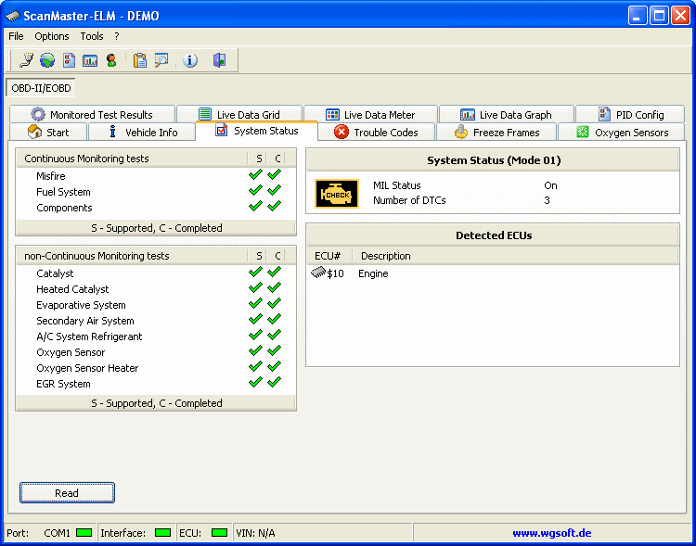Click the exit door toolbar icon
Viewport: 696px width, 546px height.
(219, 60)
